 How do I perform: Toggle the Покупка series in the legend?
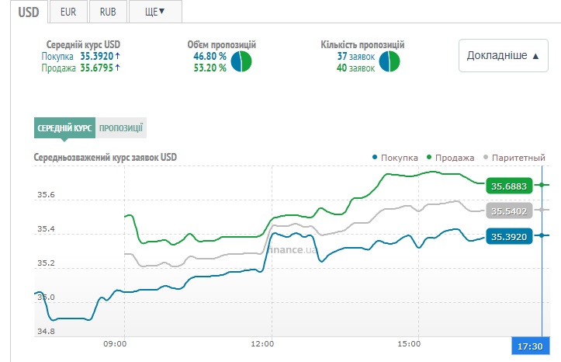tap(396, 158)
